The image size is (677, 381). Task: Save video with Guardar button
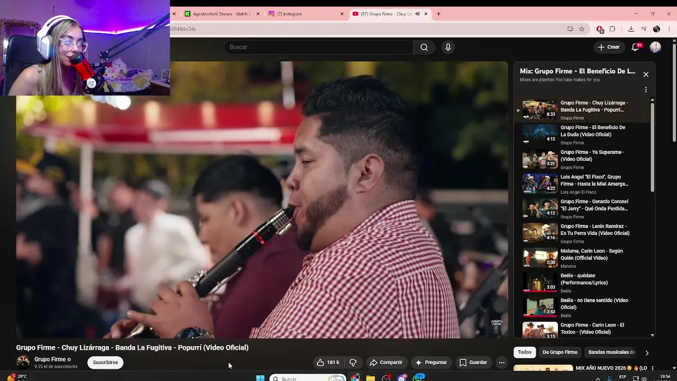coord(473,362)
